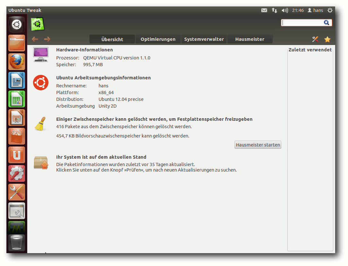Image resolution: width=348 pixels, height=266 pixels.
Task: Open LibreOffice Writer from the launcher
Action: click(x=17, y=80)
